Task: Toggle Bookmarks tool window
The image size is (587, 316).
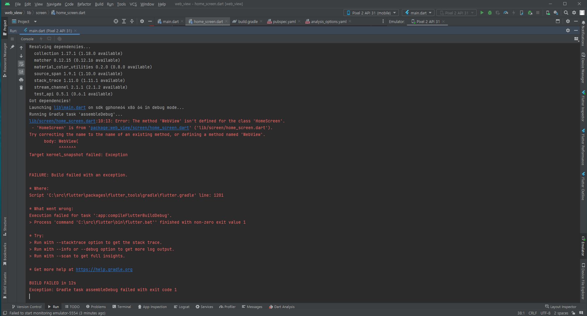Action: 5,254
